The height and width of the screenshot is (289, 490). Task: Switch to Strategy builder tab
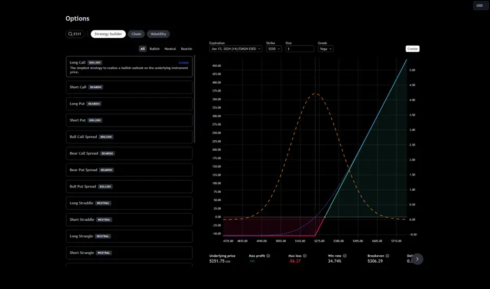click(108, 34)
